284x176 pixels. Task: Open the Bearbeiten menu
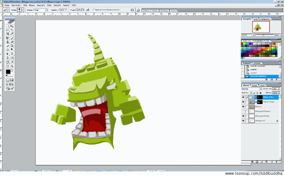(x=16, y=5)
